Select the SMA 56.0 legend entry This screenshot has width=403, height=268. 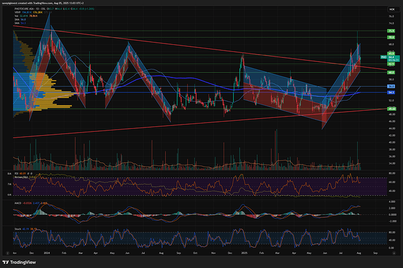20,19
